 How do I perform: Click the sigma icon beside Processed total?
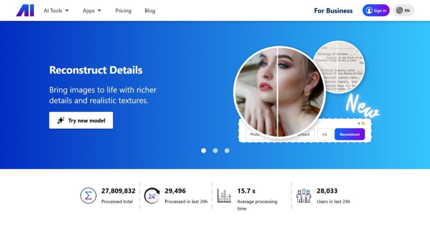point(88,195)
